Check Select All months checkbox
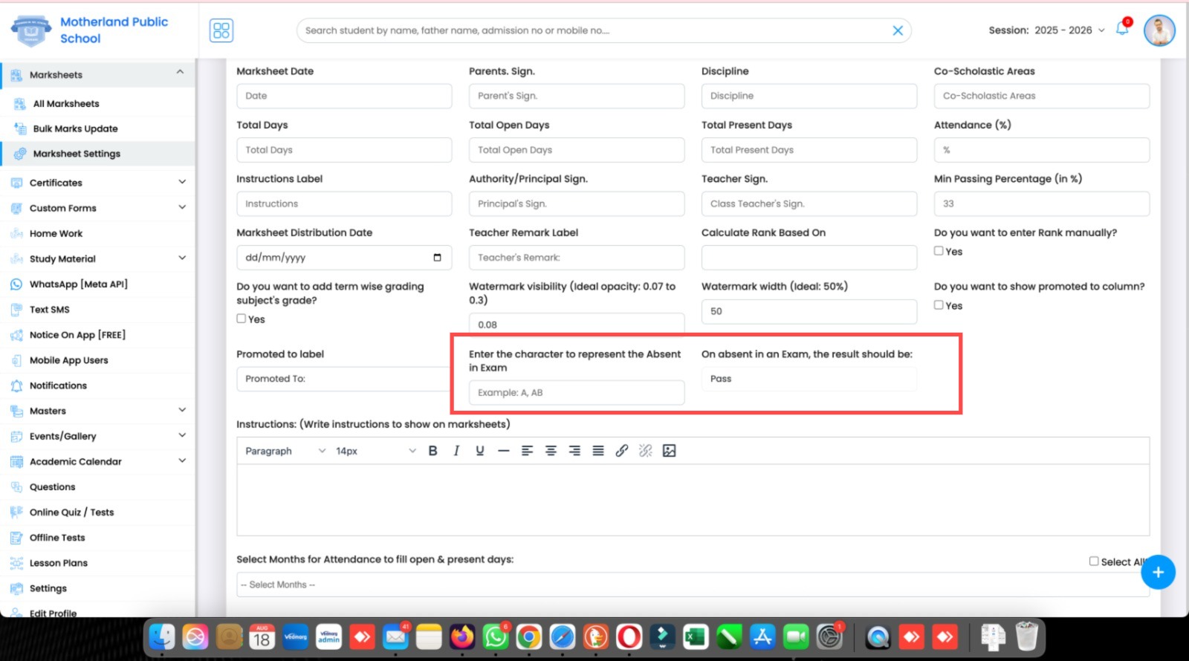 (1094, 561)
